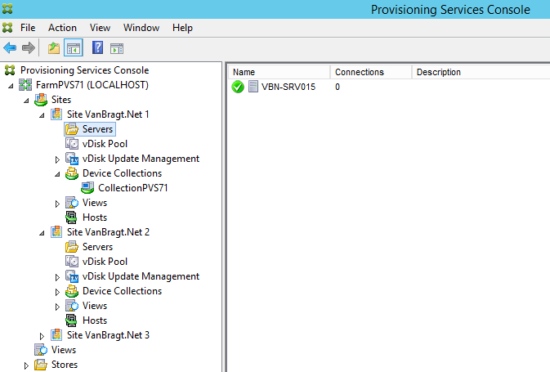Click the farm-level Views icon below Site 3
Screen dimensions: 550x372
41,350
